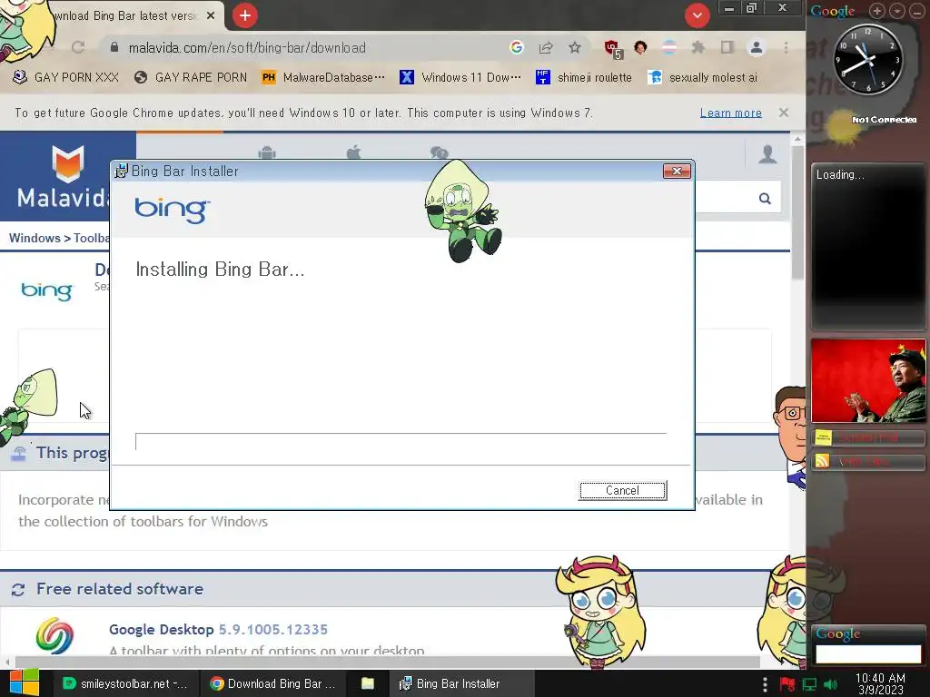
Task: Open the orange RSS feed item in sidebar
Action: (868, 461)
